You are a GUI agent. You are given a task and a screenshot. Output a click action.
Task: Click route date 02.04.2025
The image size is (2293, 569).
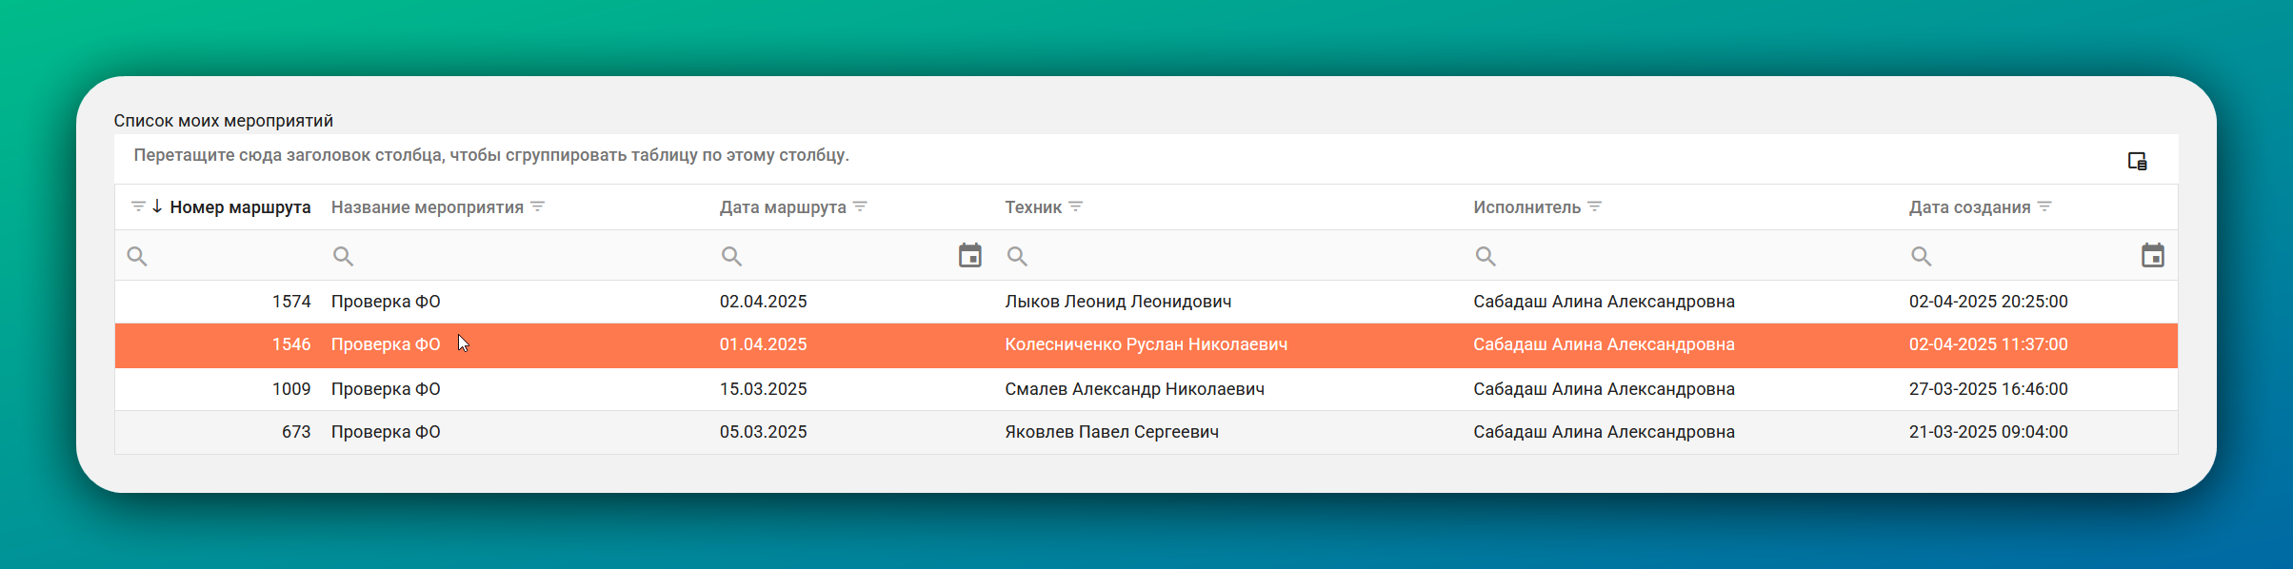[763, 302]
